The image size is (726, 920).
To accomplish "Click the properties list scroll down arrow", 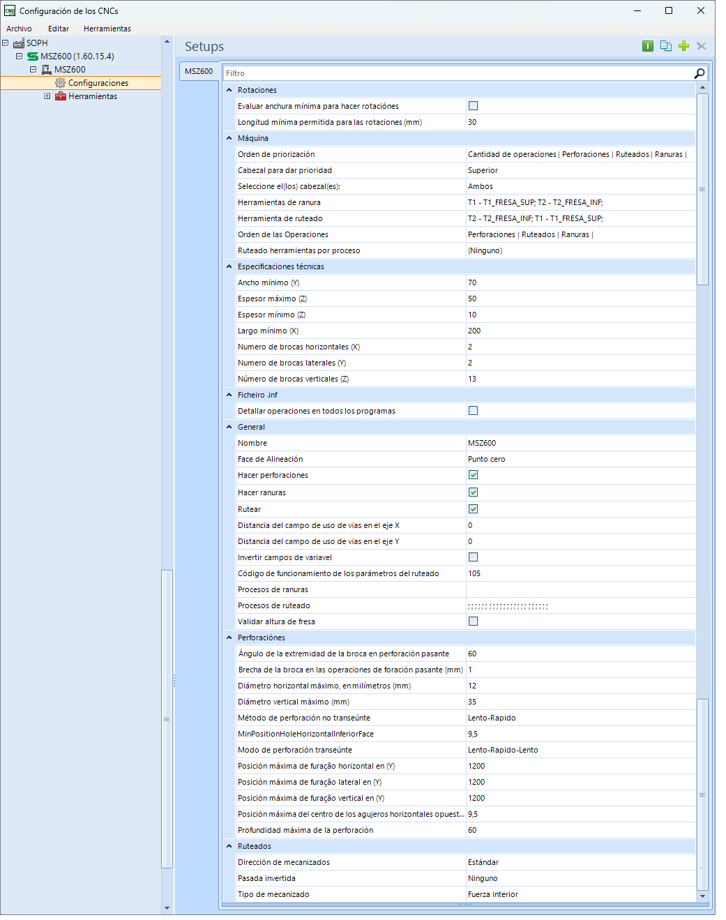I will coord(702,896).
